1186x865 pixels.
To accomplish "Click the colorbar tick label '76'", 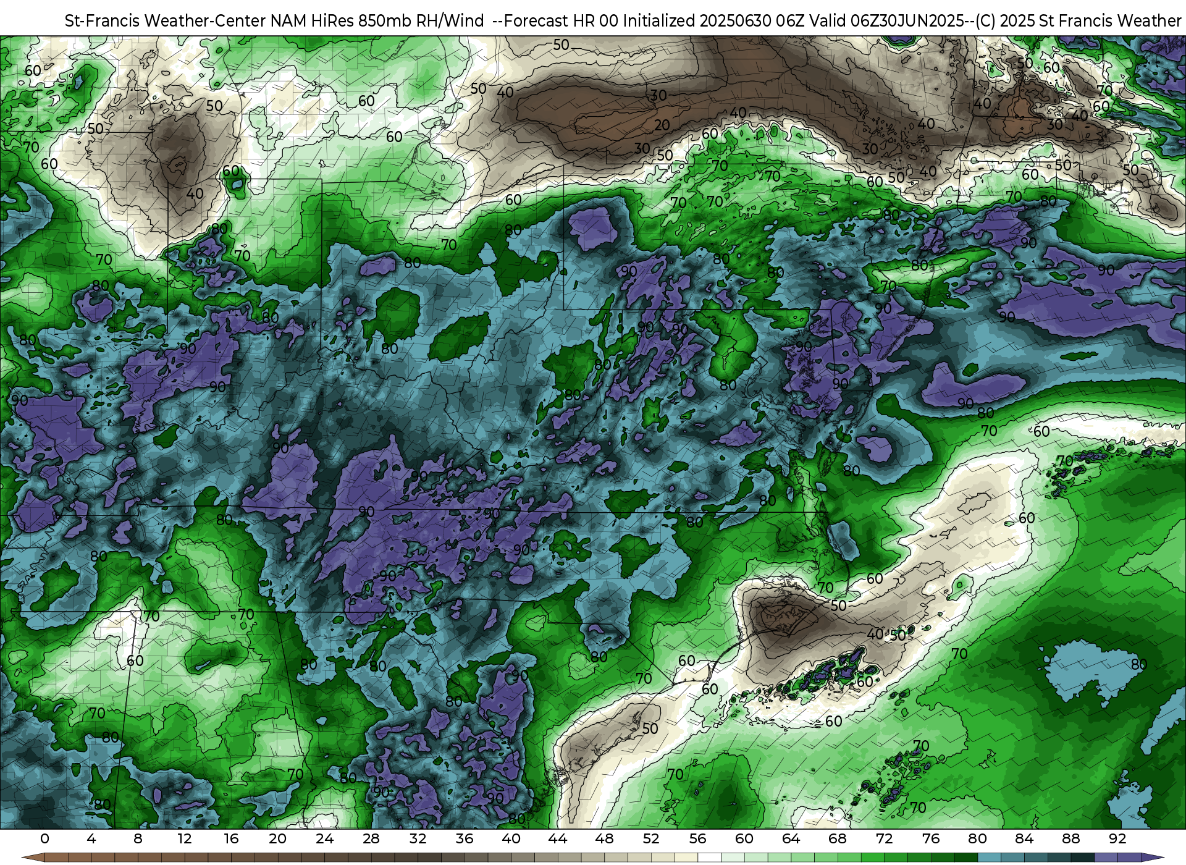I will (931, 838).
